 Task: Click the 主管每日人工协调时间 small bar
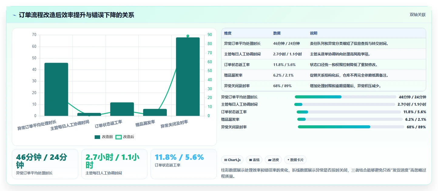(x=89, y=114)
